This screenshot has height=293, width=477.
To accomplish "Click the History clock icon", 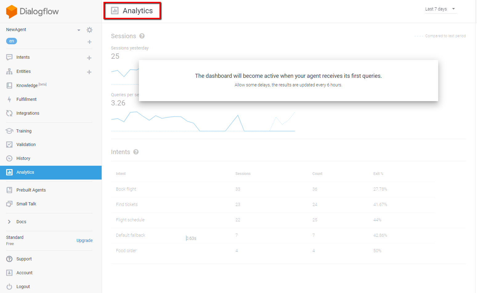I will (10, 158).
